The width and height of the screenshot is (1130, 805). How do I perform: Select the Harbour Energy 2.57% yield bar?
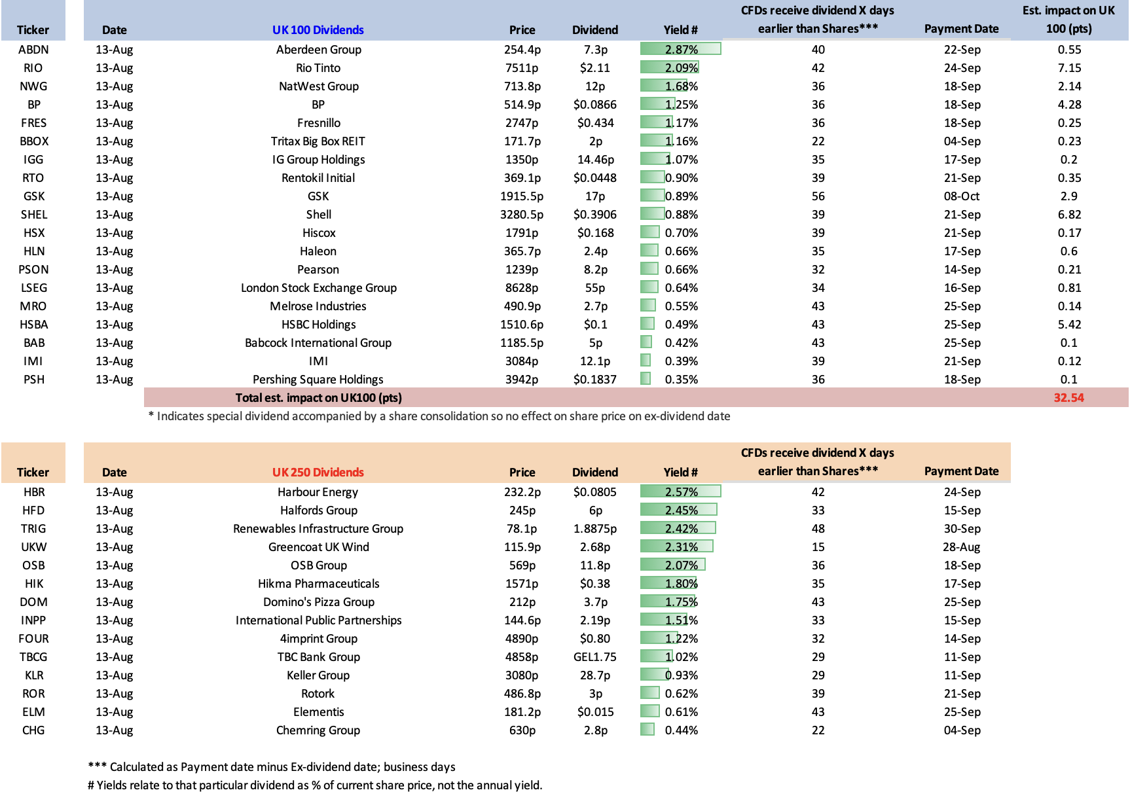(680, 492)
